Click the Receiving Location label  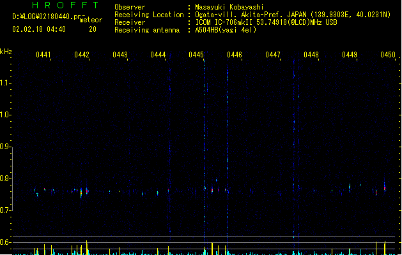point(149,15)
